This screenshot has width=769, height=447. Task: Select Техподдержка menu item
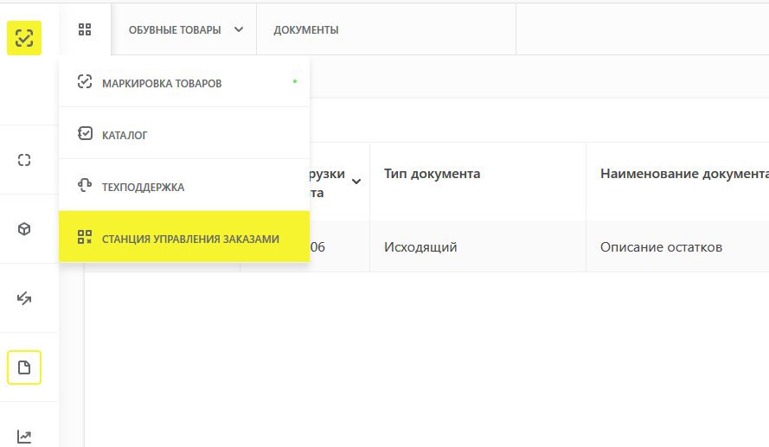[x=184, y=185]
